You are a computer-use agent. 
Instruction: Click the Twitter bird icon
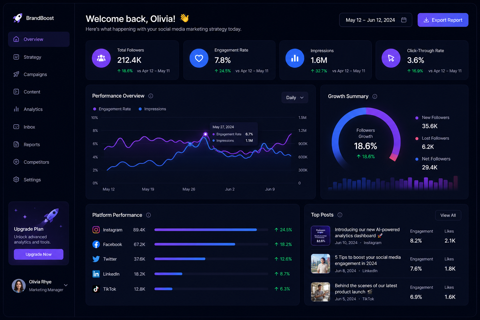pos(96,259)
